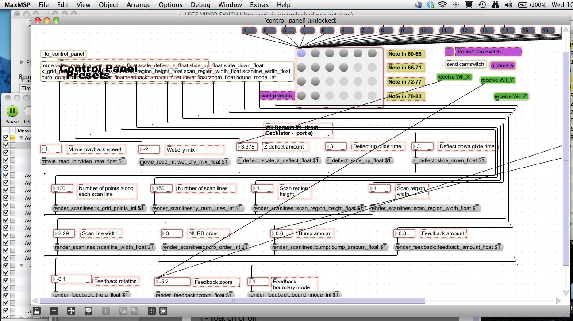Toggle the Movie/Cam Switch box
The height and width of the screenshot is (321, 573).
449,52
